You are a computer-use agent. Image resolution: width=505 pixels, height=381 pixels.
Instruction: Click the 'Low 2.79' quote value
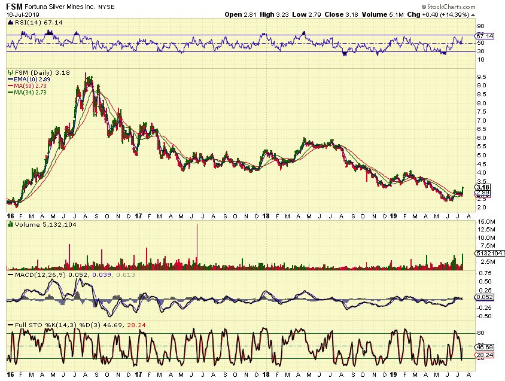click(306, 14)
